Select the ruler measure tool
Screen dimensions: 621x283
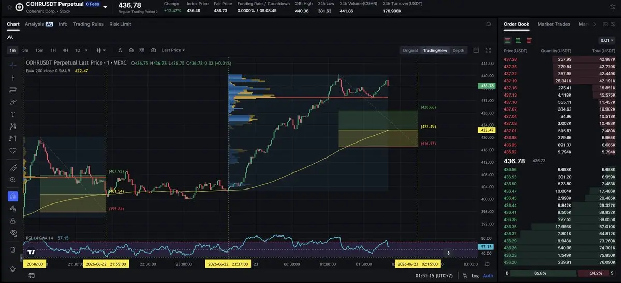coord(13,168)
